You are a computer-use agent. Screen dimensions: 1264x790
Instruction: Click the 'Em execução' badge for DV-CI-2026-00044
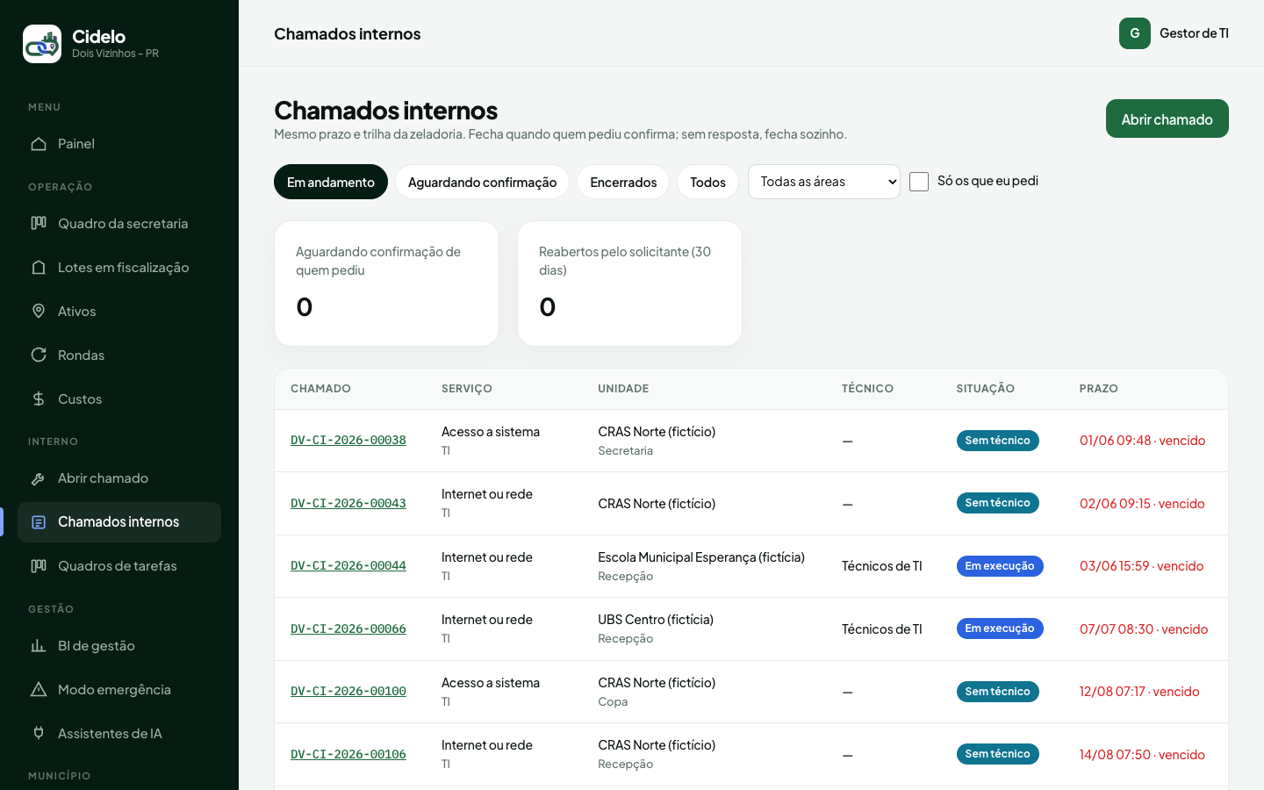point(1000,566)
